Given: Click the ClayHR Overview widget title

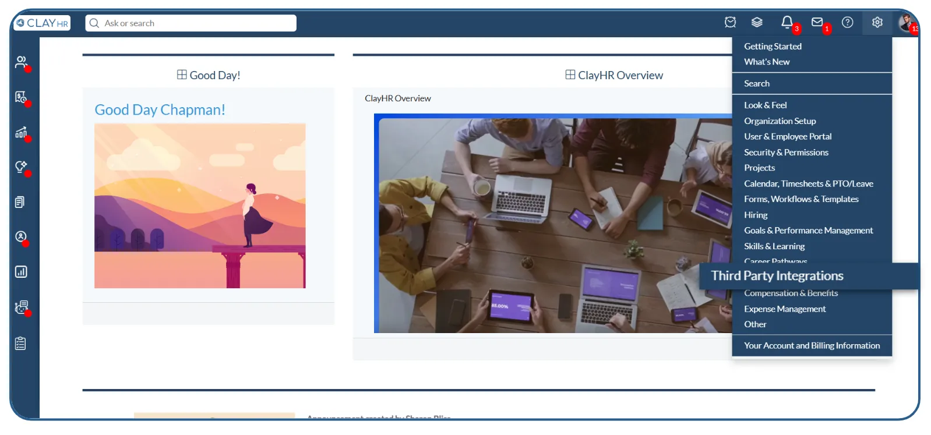Looking at the screenshot, I should coord(620,75).
